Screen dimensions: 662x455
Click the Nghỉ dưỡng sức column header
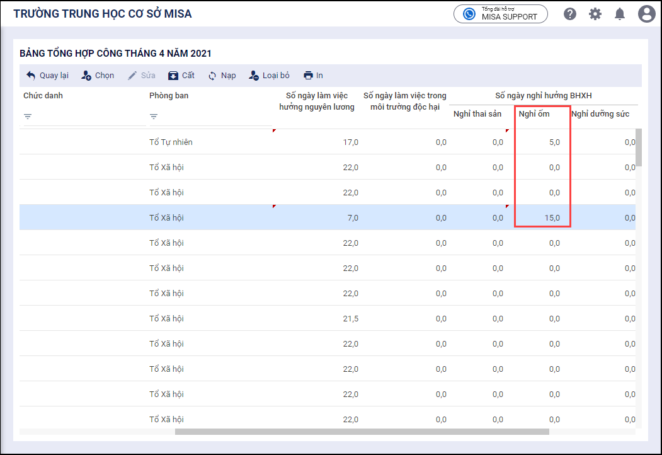(x=600, y=113)
